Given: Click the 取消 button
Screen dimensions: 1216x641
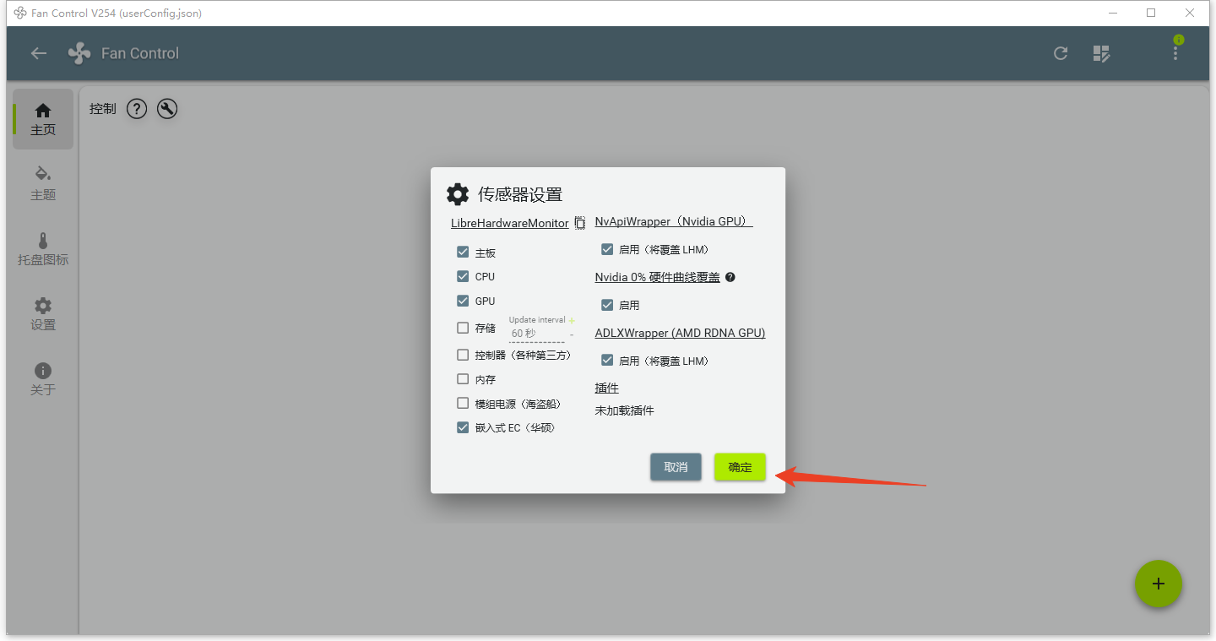Looking at the screenshot, I should tap(676, 467).
